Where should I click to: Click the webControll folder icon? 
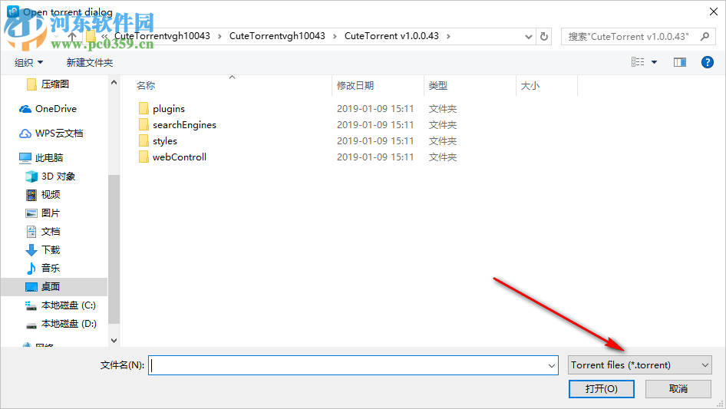144,157
